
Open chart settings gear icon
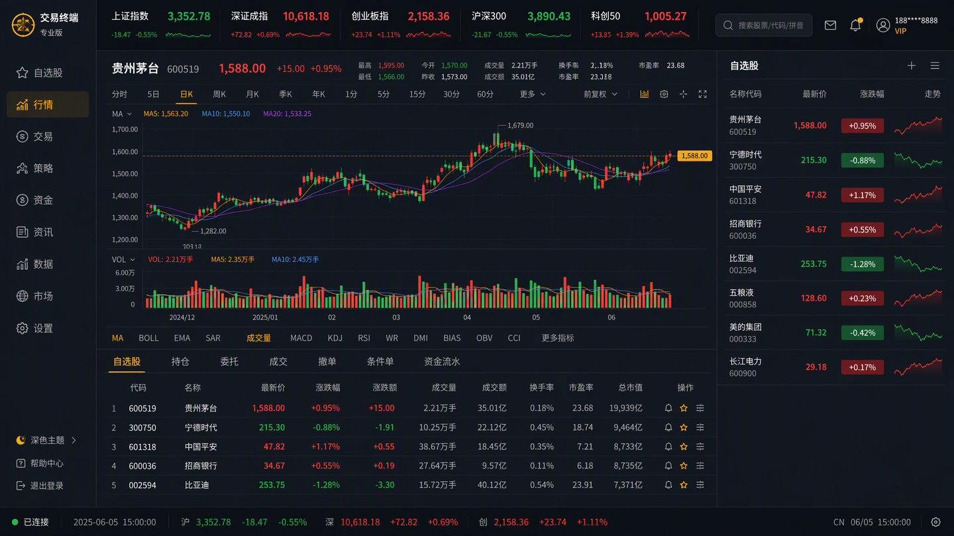664,94
